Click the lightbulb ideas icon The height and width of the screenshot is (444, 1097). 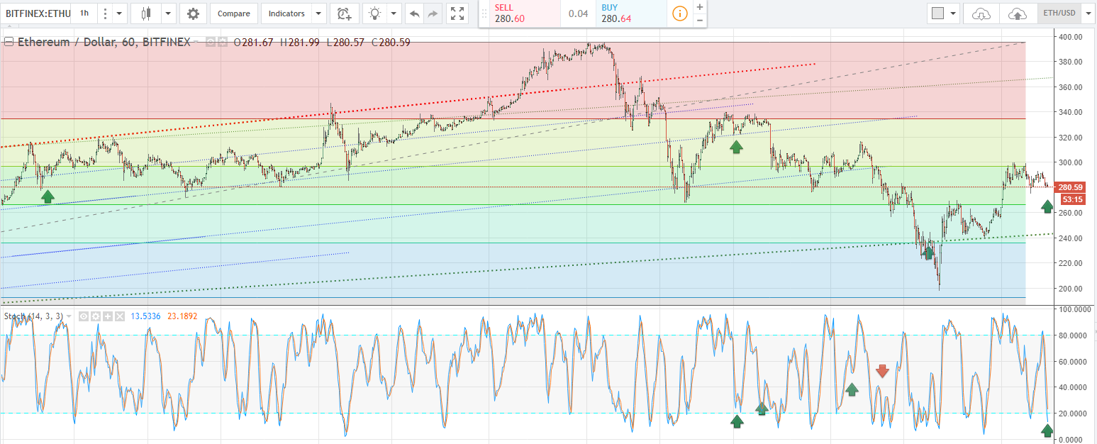[374, 13]
